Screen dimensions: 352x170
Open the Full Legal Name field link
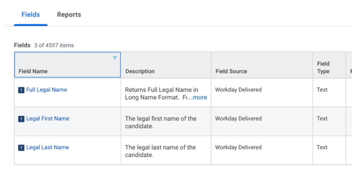pyautogui.click(x=46, y=90)
